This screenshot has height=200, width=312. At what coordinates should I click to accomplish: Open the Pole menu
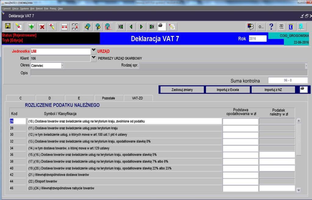46,9
